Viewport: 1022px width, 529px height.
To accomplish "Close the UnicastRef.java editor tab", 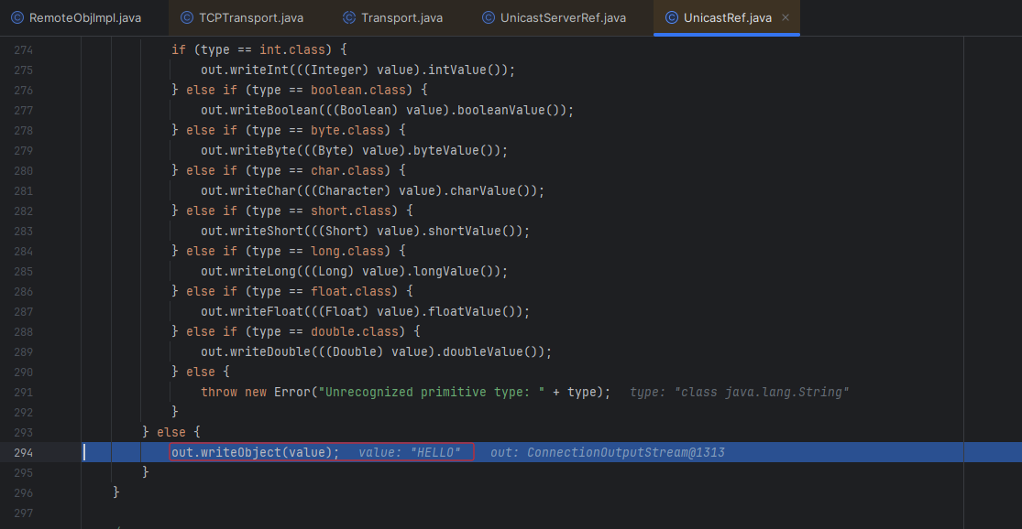I will coord(786,17).
